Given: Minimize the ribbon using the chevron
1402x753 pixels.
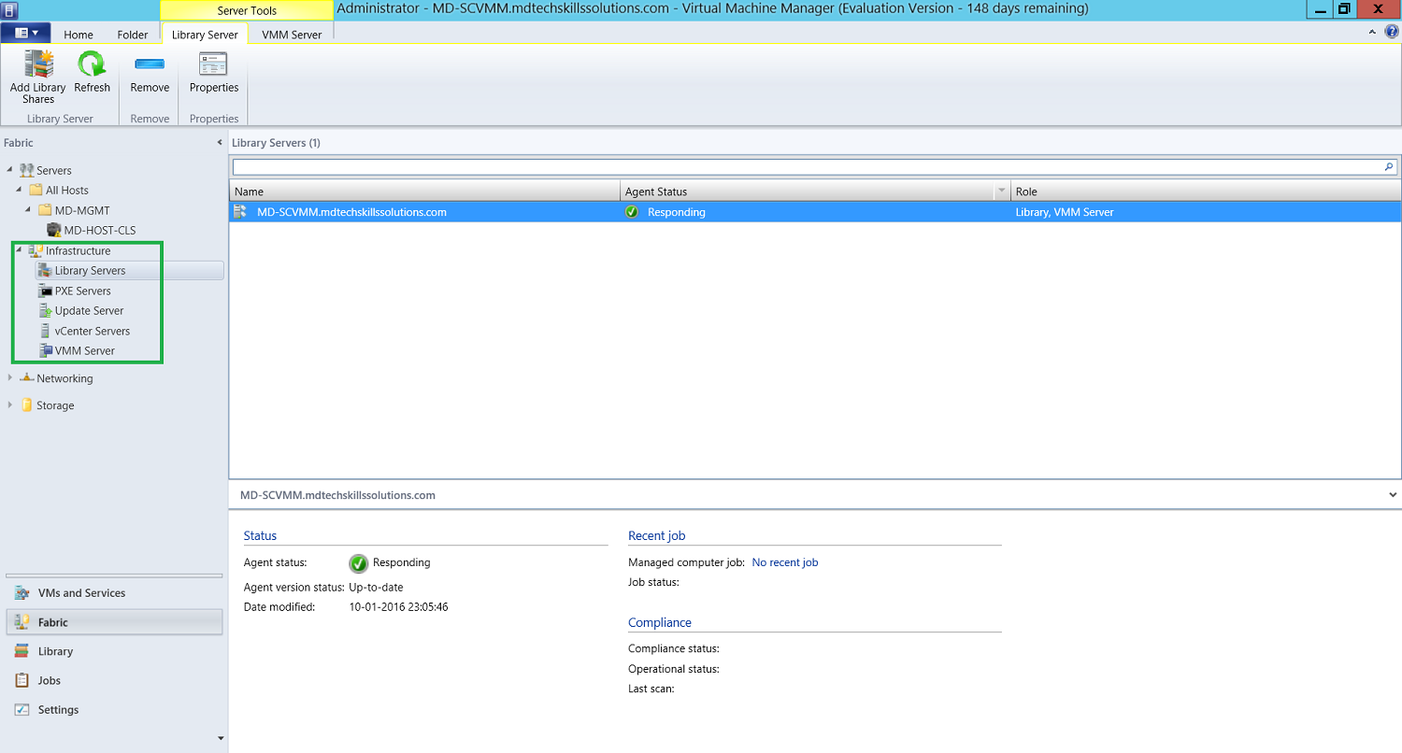Looking at the screenshot, I should (x=1372, y=31).
